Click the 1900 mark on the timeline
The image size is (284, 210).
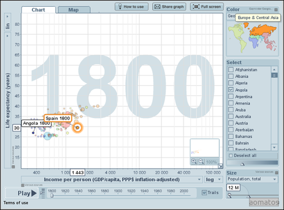pyautogui.click(x=118, y=191)
